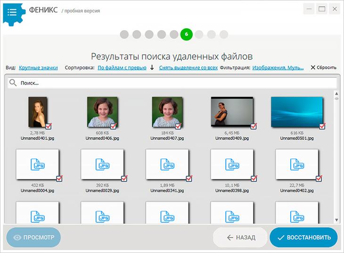Screen dimensions: 344x253
Task: Click the '6,45 МБ' size label
Action: [x=232, y=133]
